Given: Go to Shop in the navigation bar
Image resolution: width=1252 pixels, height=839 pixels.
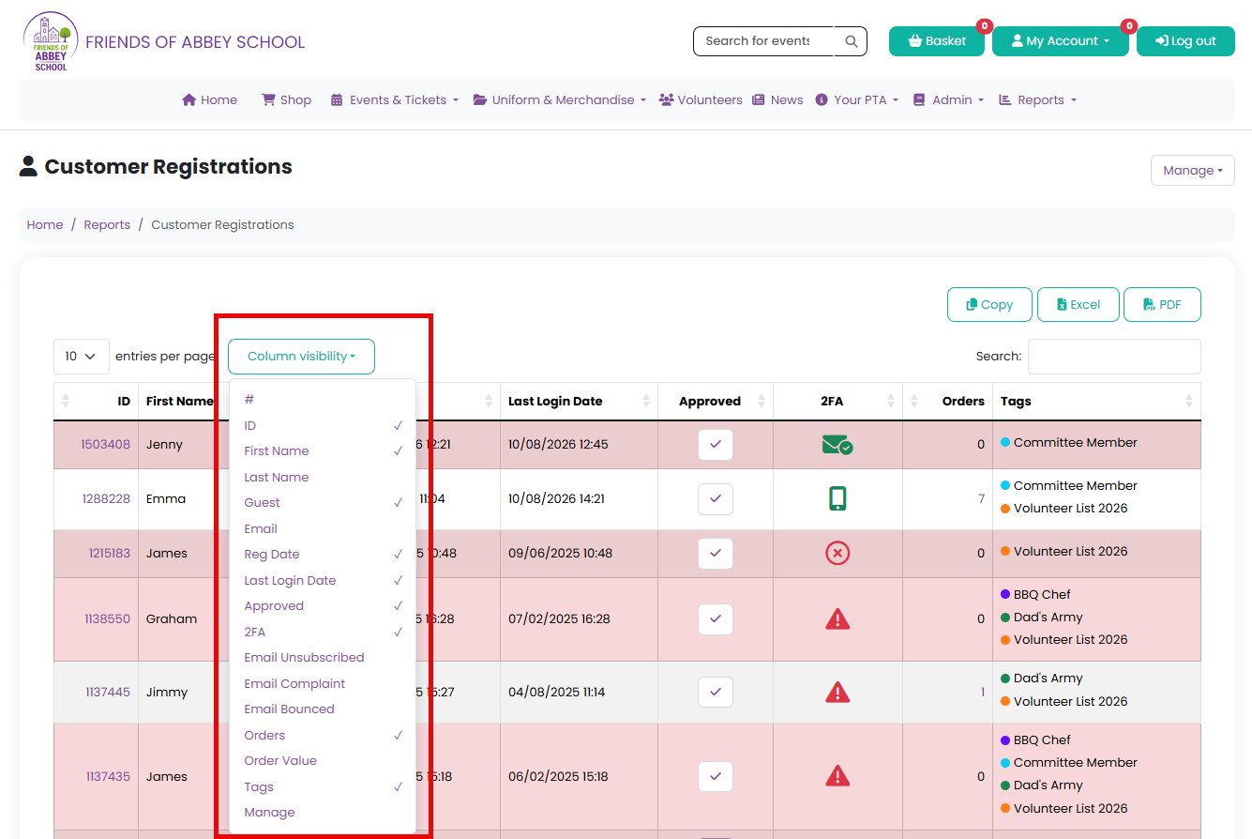Looking at the screenshot, I should tap(286, 100).
